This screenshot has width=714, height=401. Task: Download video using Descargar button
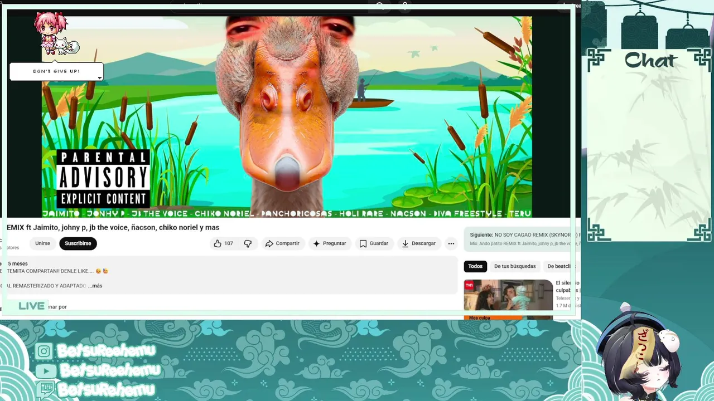[418, 243]
